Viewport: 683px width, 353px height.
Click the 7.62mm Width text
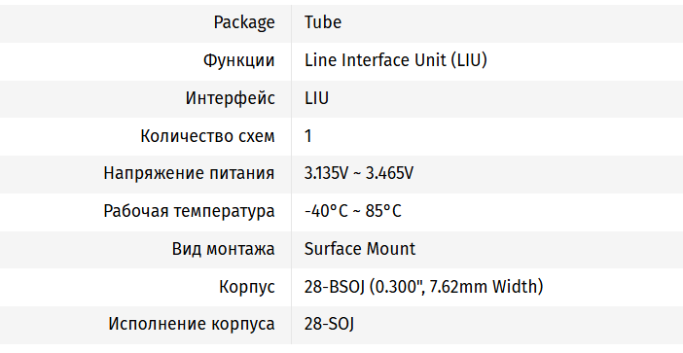pos(484,287)
